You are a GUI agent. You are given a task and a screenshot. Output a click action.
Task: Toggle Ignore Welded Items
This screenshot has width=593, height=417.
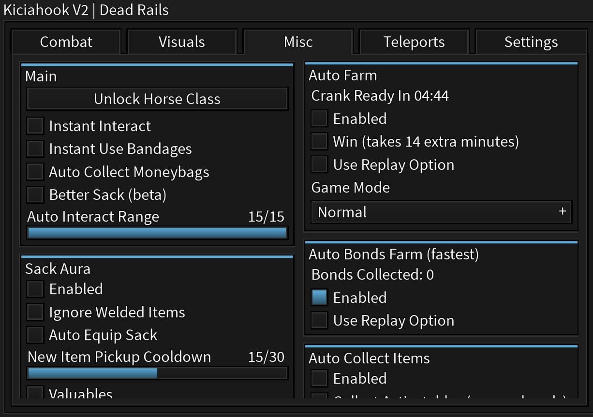tap(35, 312)
